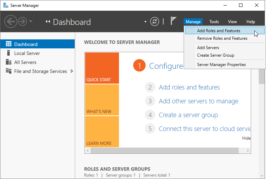The width and height of the screenshot is (266, 179).
Task: Click the forward navigation arrow button
Action: click(x=22, y=21)
